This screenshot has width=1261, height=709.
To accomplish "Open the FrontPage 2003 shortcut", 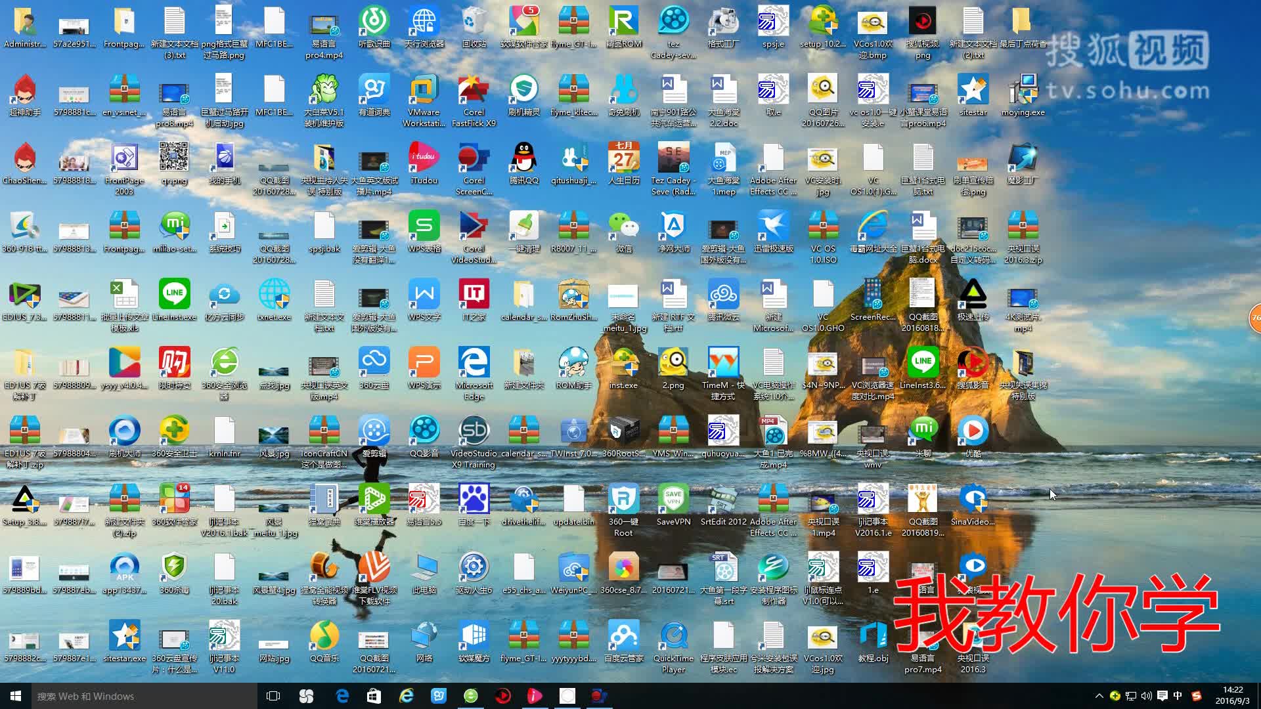I will pos(124,169).
